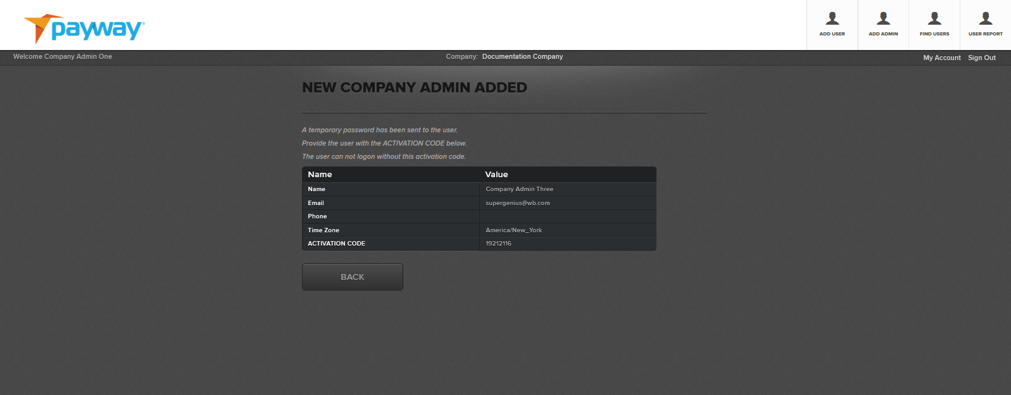Click the Documentation Company name in the bar
1011x395 pixels.
click(522, 57)
